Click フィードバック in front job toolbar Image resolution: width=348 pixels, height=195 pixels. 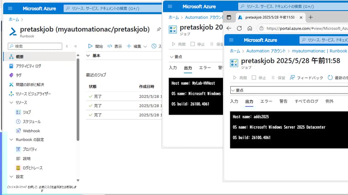(x=306, y=78)
